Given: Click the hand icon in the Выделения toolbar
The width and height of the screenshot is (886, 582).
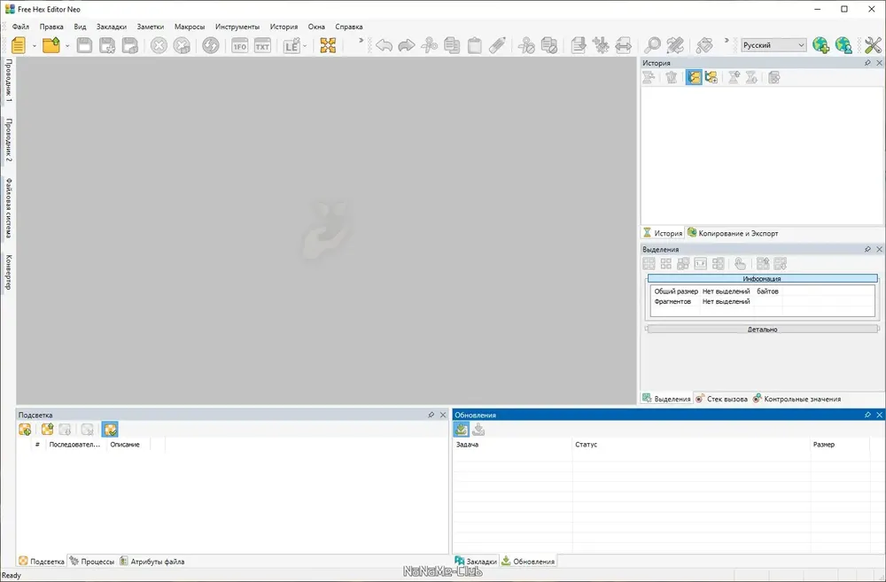Looking at the screenshot, I should tap(740, 263).
